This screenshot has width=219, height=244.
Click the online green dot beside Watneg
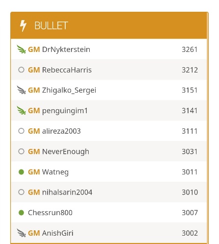(x=21, y=172)
